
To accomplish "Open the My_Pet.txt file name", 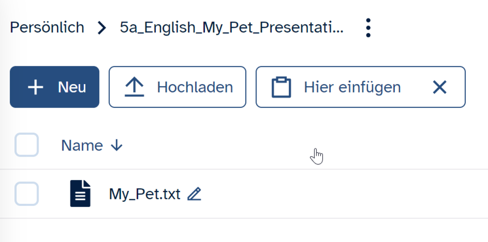I will coord(144,194).
